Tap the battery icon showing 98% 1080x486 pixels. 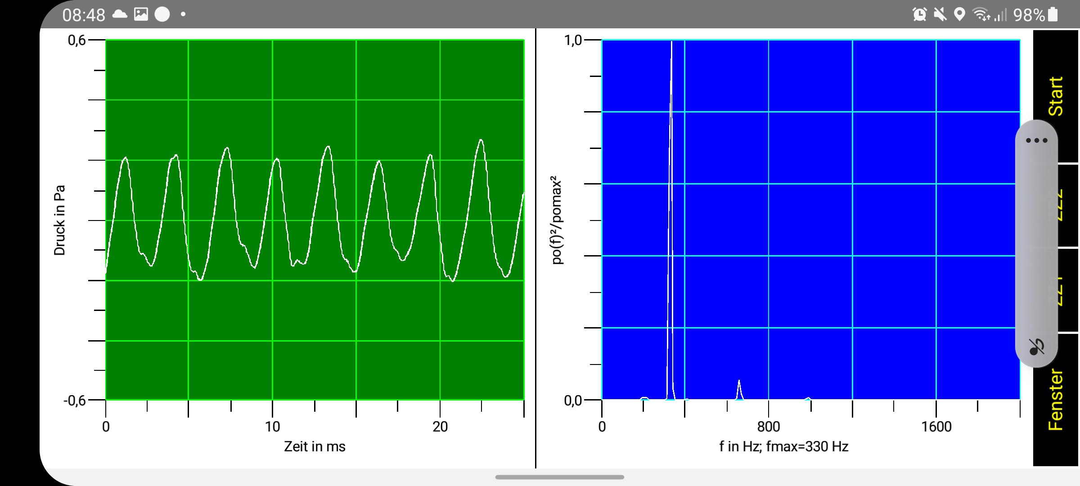click(x=1053, y=15)
